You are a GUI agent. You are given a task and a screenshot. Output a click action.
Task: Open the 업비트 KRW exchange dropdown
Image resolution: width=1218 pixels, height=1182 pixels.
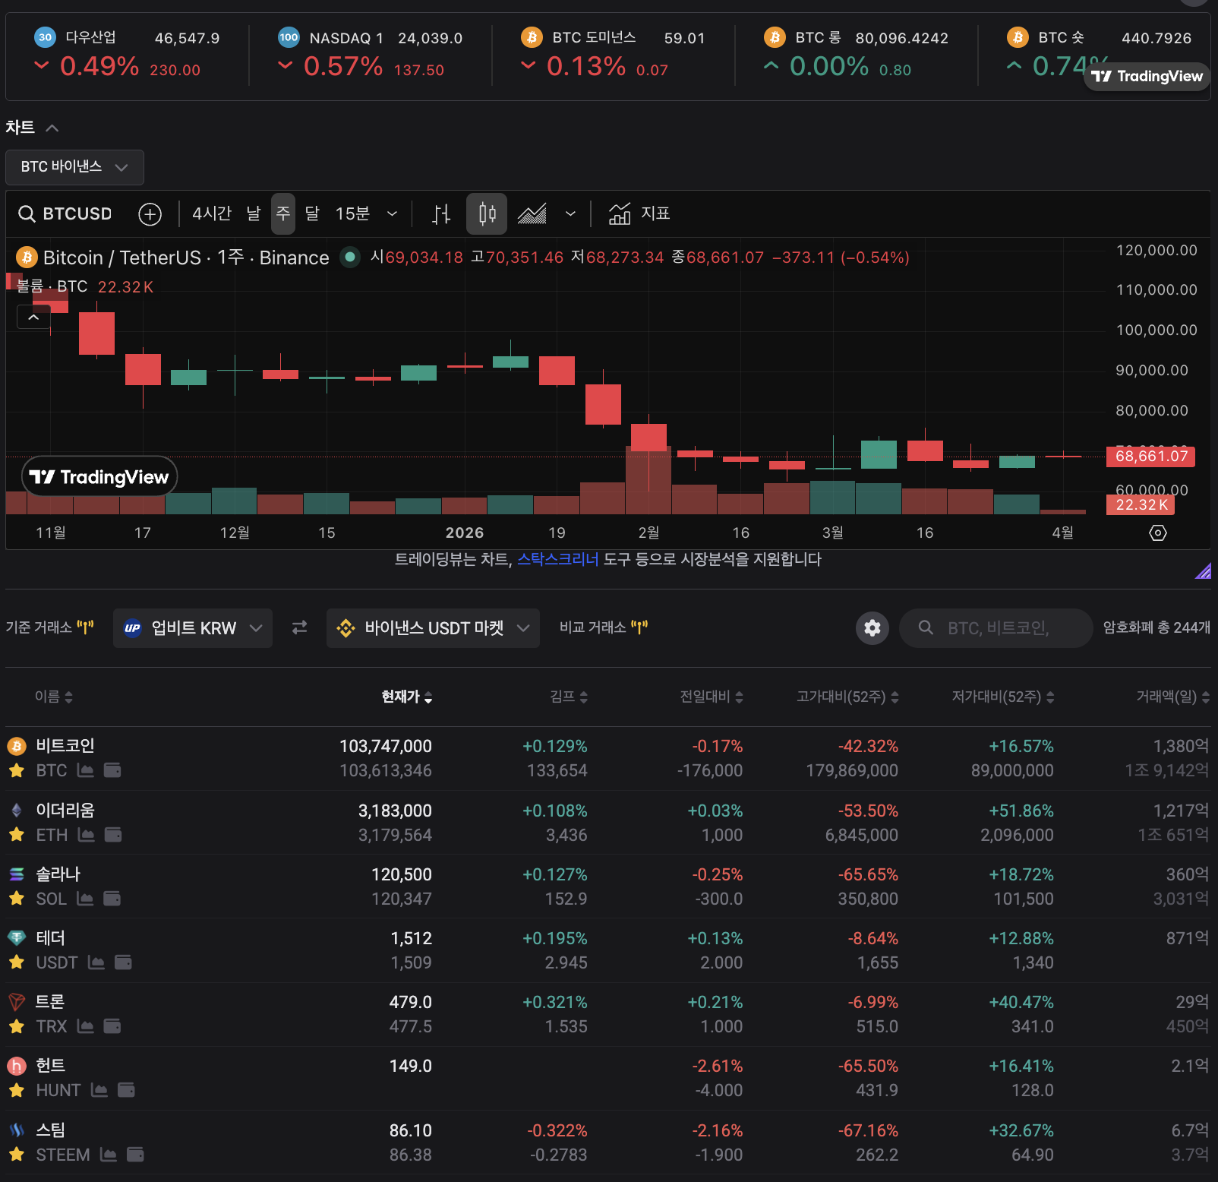193,628
